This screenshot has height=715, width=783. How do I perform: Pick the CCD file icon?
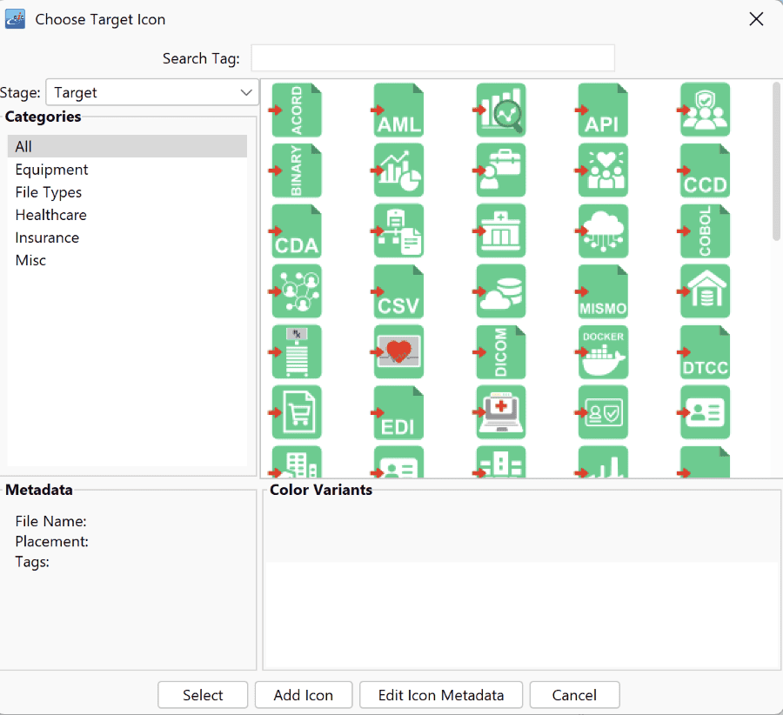click(x=705, y=170)
